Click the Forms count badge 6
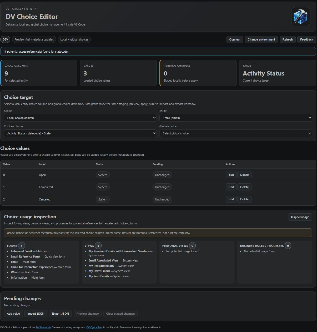The width and height of the screenshot is (317, 332). (x=22, y=246)
